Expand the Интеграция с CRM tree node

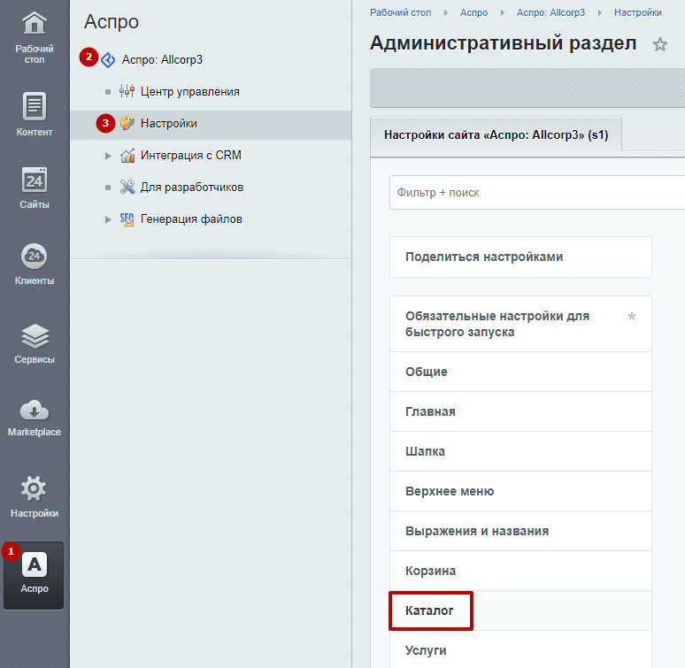(x=108, y=156)
